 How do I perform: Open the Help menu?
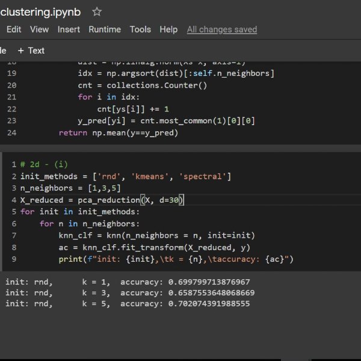coord(168,29)
